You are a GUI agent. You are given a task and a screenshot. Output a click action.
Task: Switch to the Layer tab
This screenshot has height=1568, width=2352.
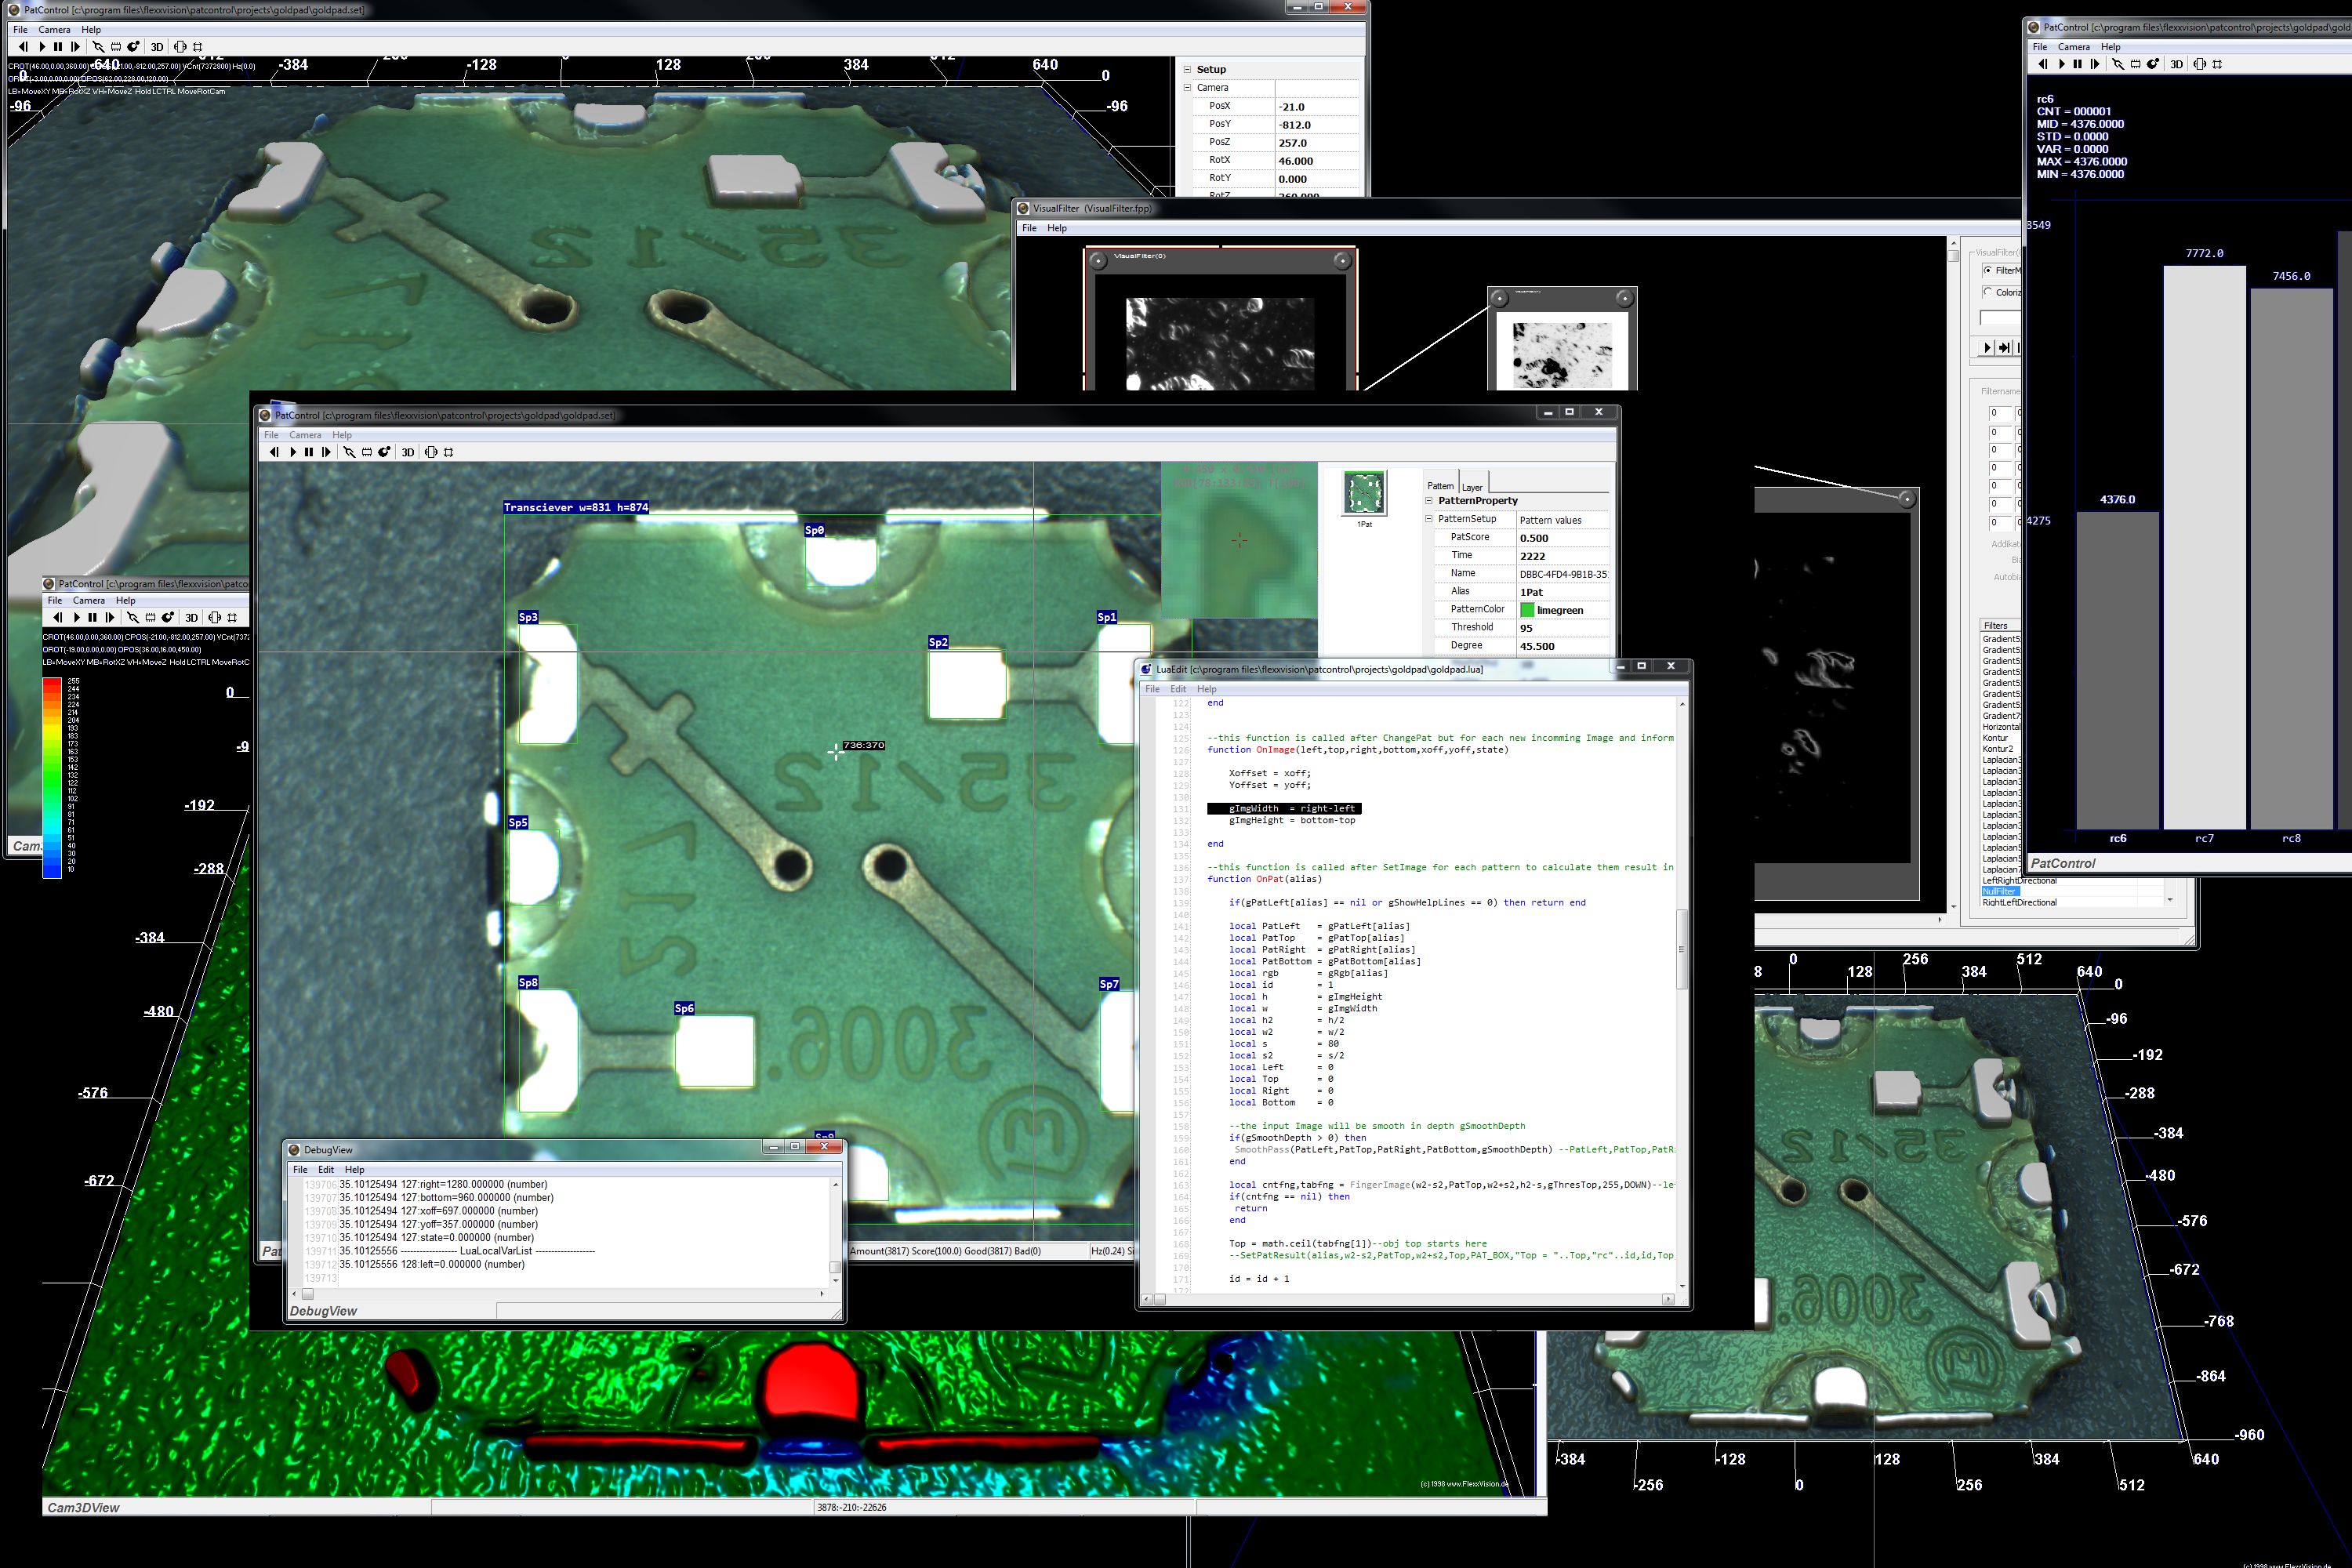(x=1472, y=487)
